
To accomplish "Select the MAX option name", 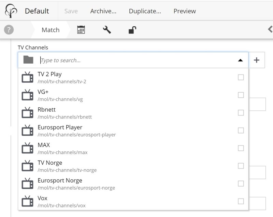I will [44, 145].
